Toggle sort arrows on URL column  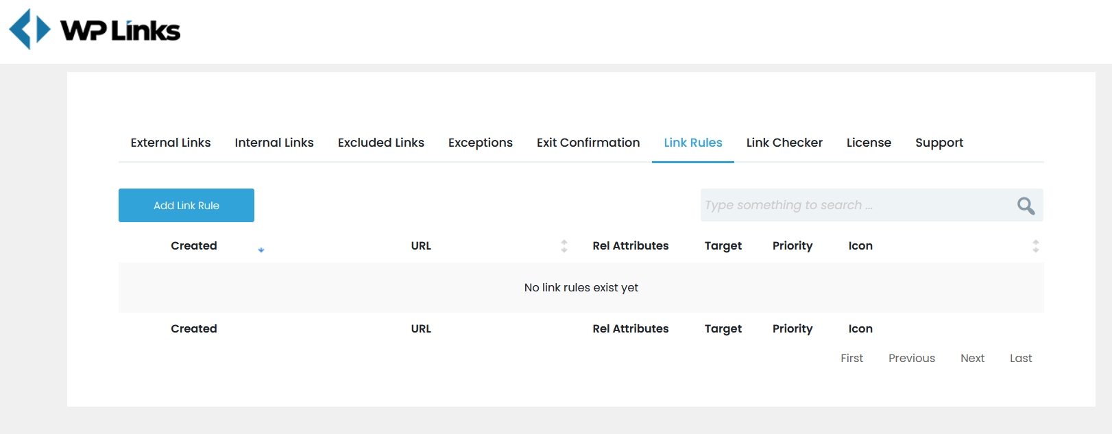(x=564, y=246)
